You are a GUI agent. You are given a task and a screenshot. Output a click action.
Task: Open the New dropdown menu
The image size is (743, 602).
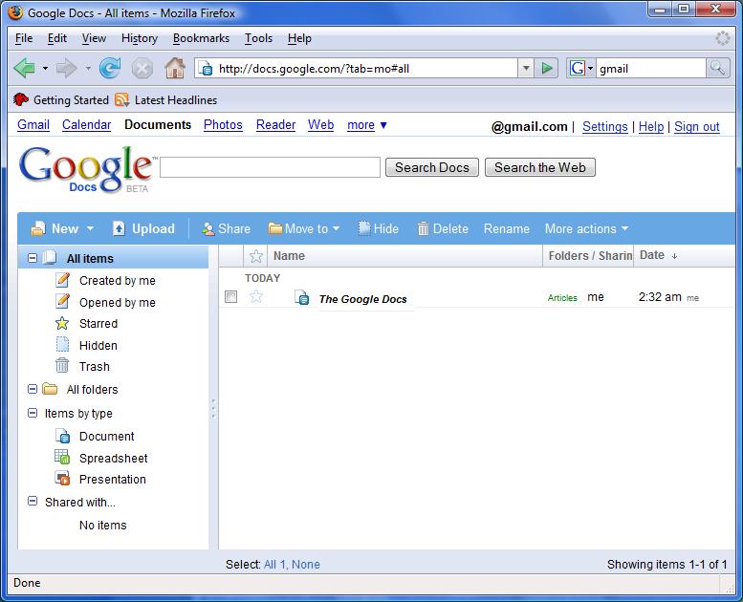pos(62,228)
